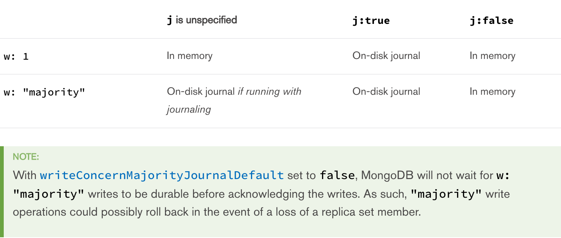Click "In memory" under j:false for majority row
Viewport: 561px width, 238px height.
(x=493, y=92)
